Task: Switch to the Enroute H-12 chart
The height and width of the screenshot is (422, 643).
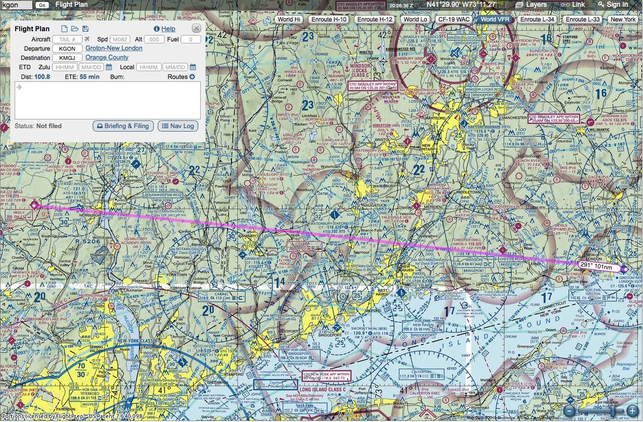Action: tap(375, 19)
